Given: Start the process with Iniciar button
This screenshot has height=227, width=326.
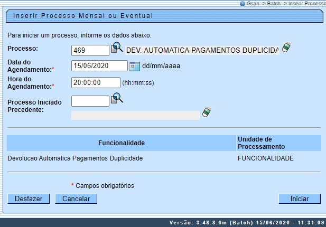Looking at the screenshot, I should click(x=300, y=198).
